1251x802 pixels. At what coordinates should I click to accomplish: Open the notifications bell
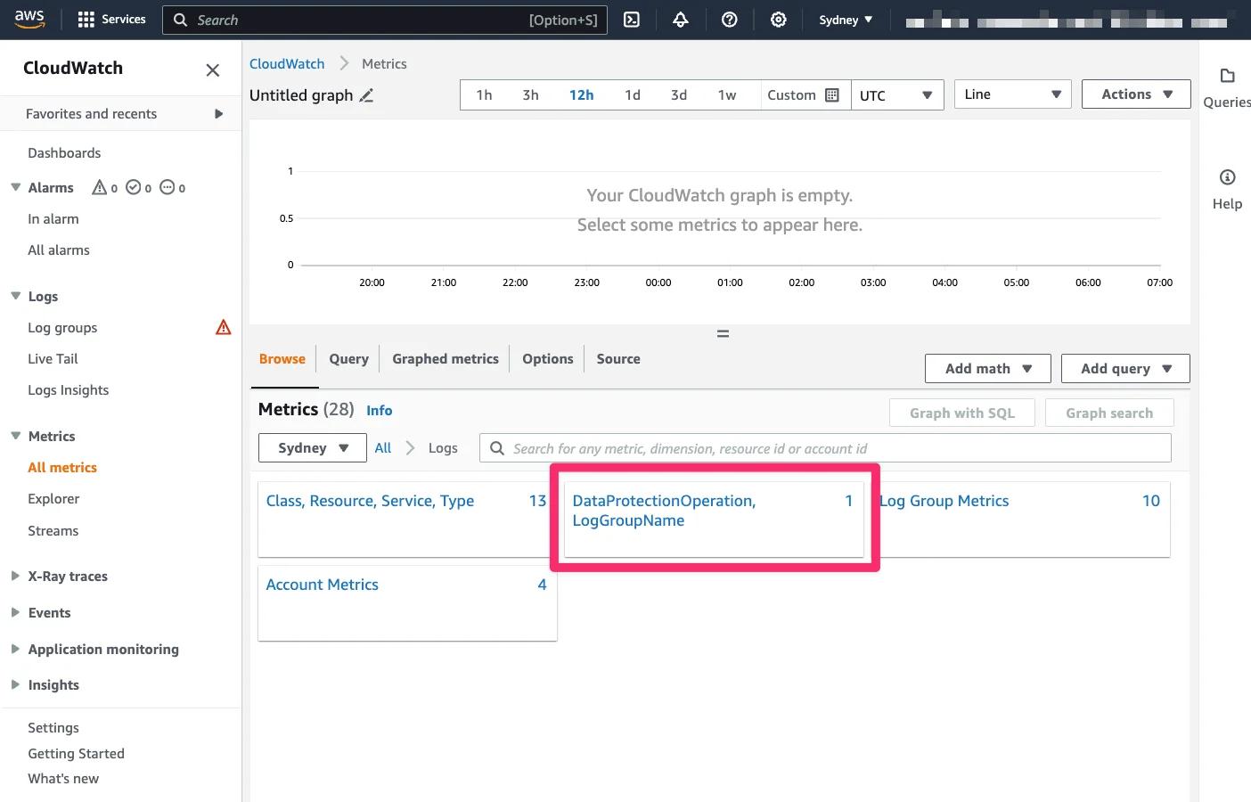681,20
